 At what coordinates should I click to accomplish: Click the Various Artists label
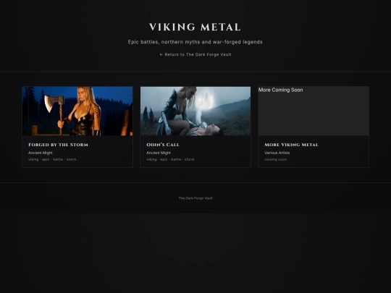[277, 153]
